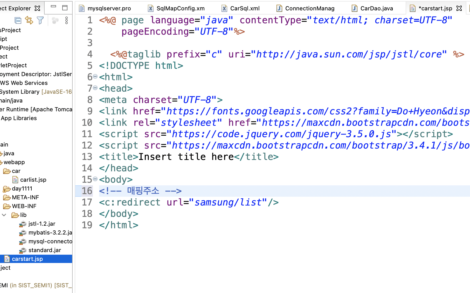
Task: Switch to the SqlMapConfig.xml tab
Action: (176, 8)
